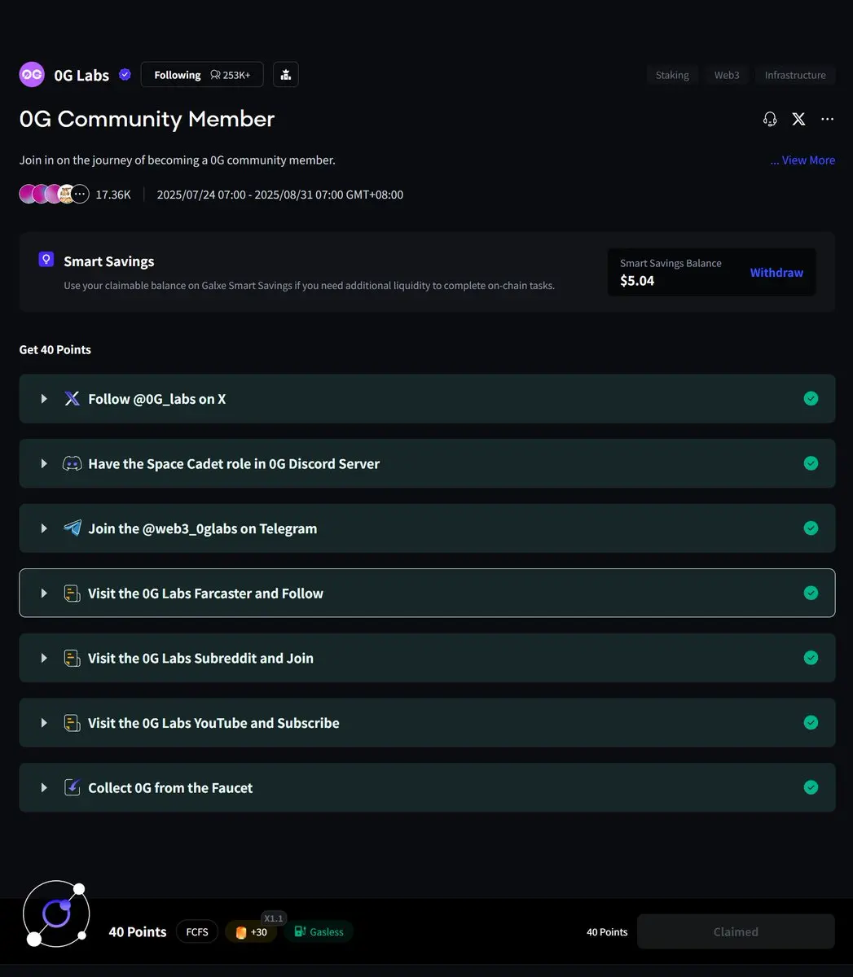Click the Discord icon in Space Cadet task
The height and width of the screenshot is (977, 853).
(x=73, y=463)
